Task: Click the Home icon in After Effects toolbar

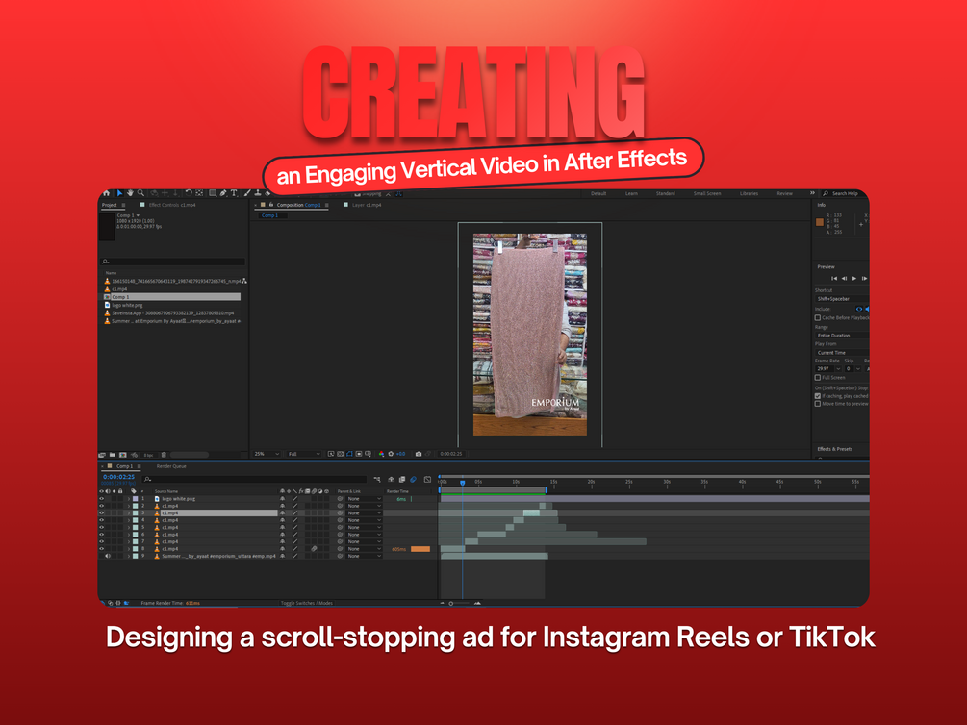Action: click(106, 193)
